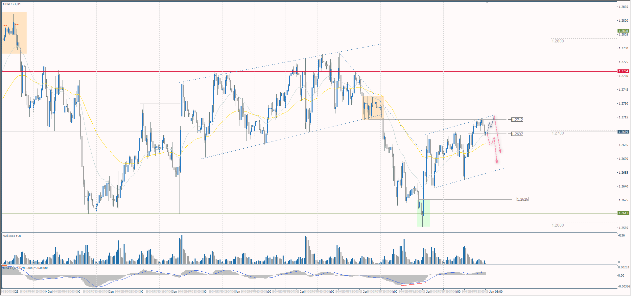Select the green 1.2808 price tag
The width and height of the screenshot is (631, 296).
pos(623,31)
